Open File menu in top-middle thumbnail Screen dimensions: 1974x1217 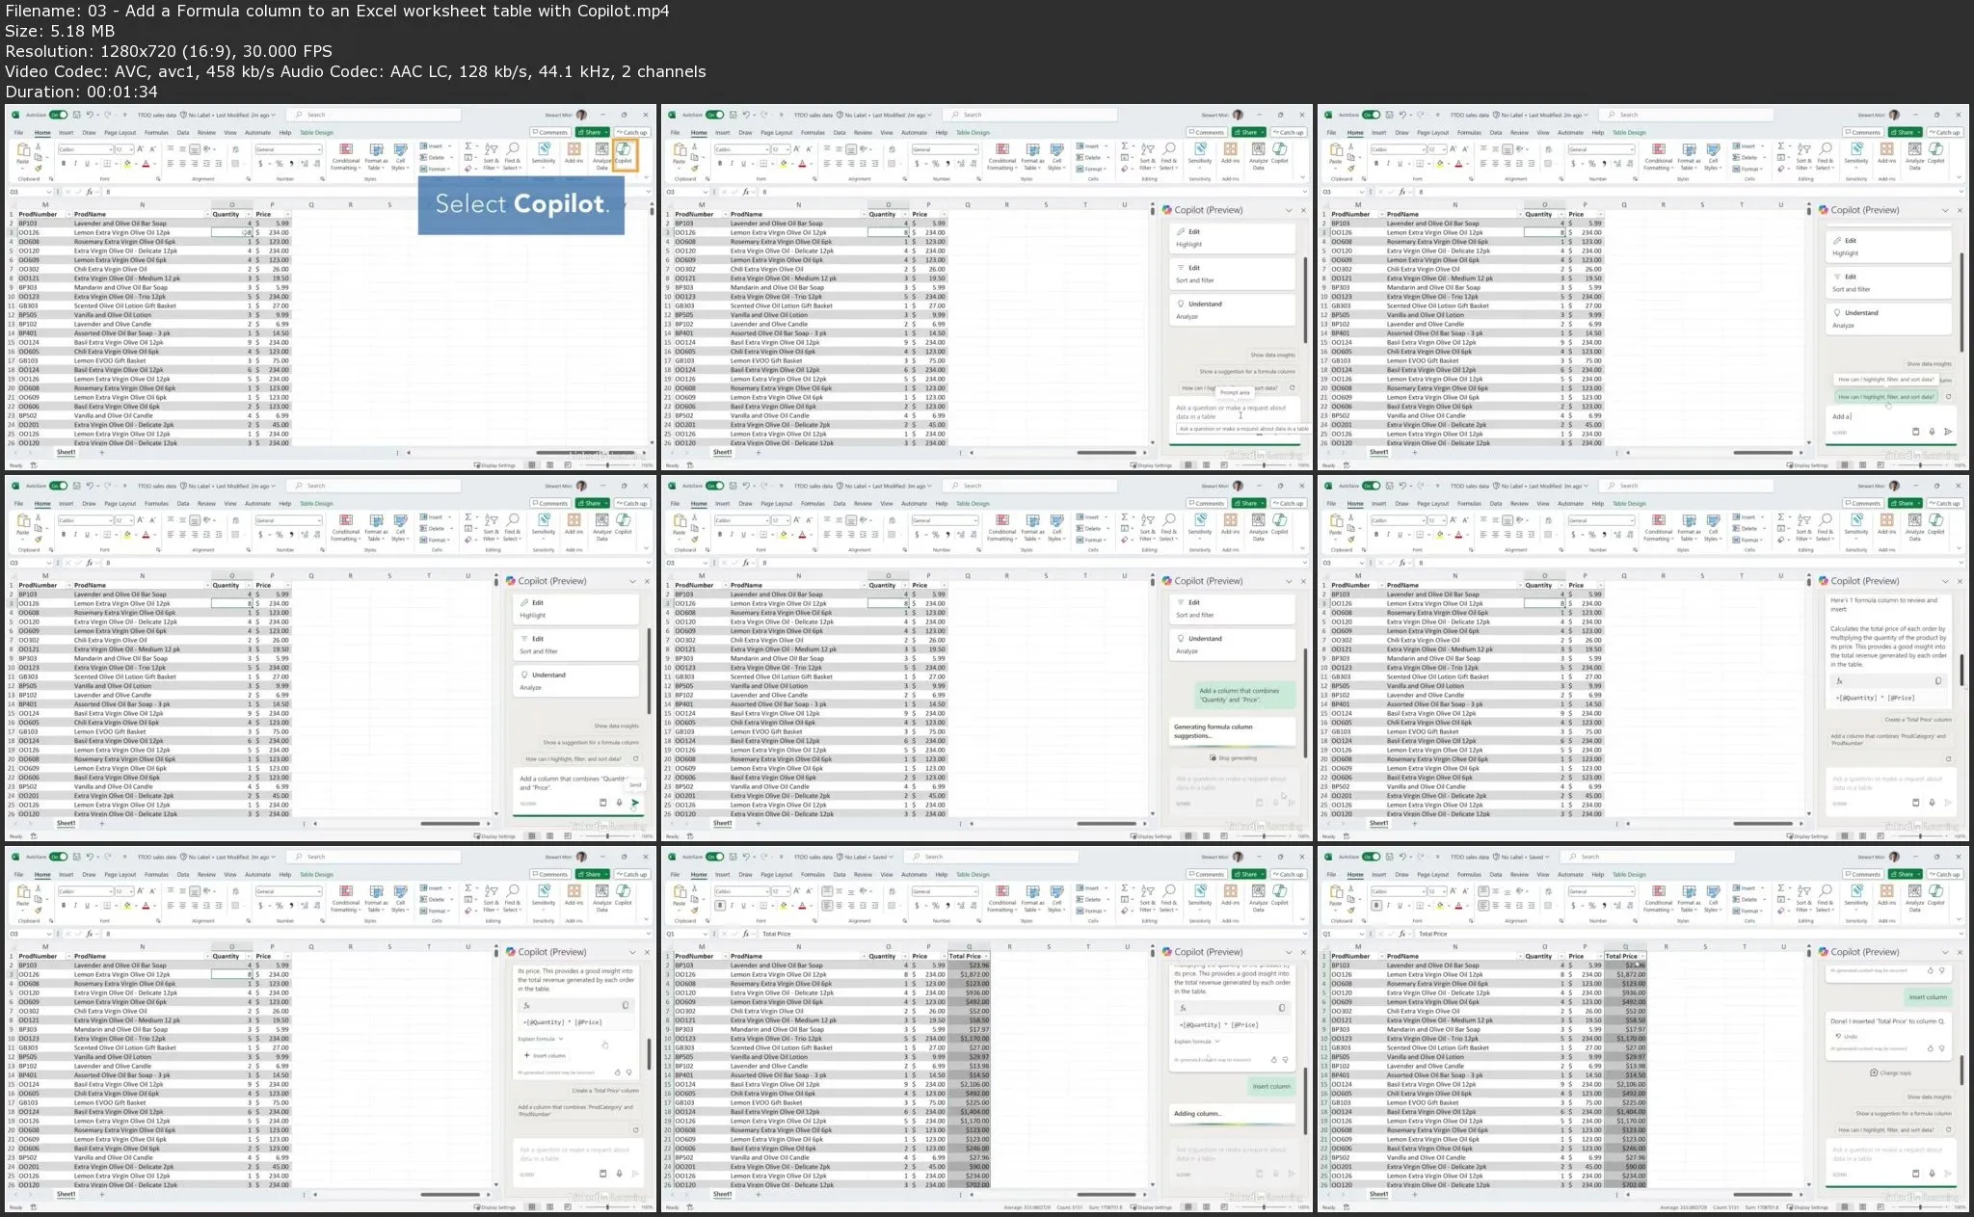pos(676,133)
